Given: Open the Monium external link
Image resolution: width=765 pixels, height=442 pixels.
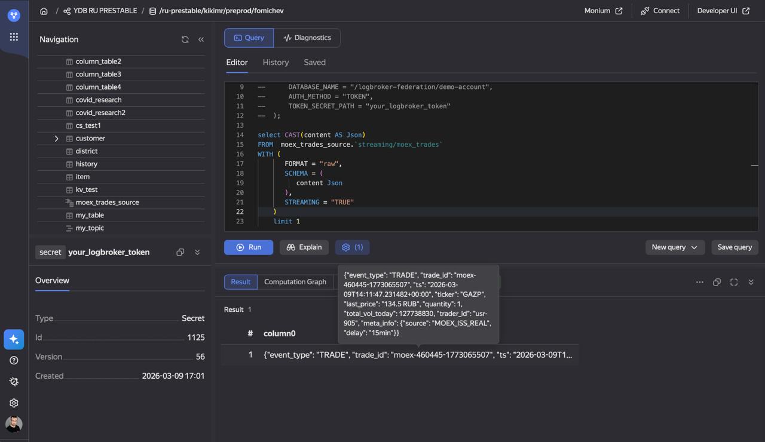Looking at the screenshot, I should (603, 11).
